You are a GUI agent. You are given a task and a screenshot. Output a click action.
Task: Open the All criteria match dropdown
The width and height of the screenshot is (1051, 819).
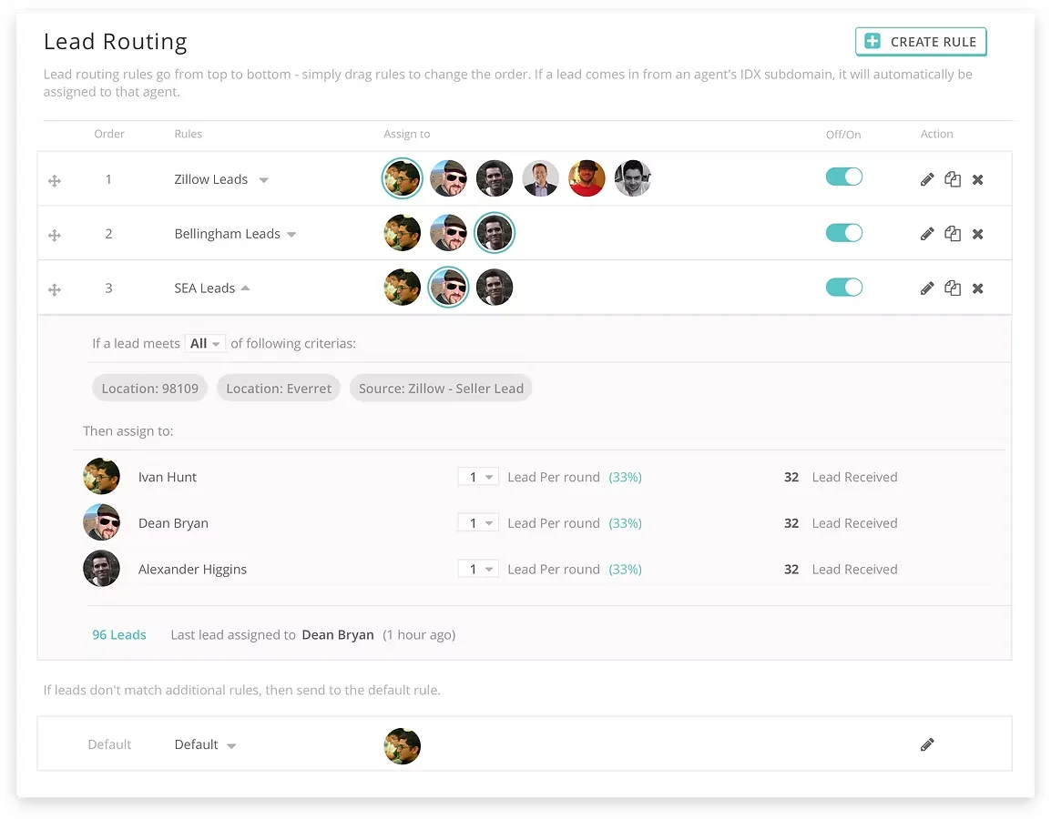click(x=204, y=344)
